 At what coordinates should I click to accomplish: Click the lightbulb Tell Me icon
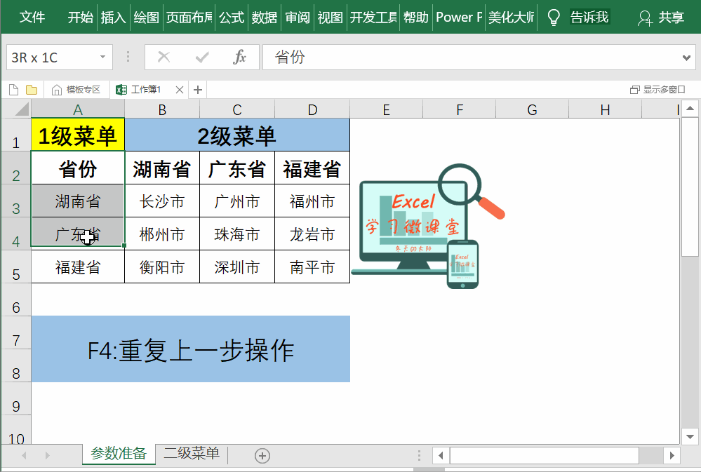coord(554,17)
